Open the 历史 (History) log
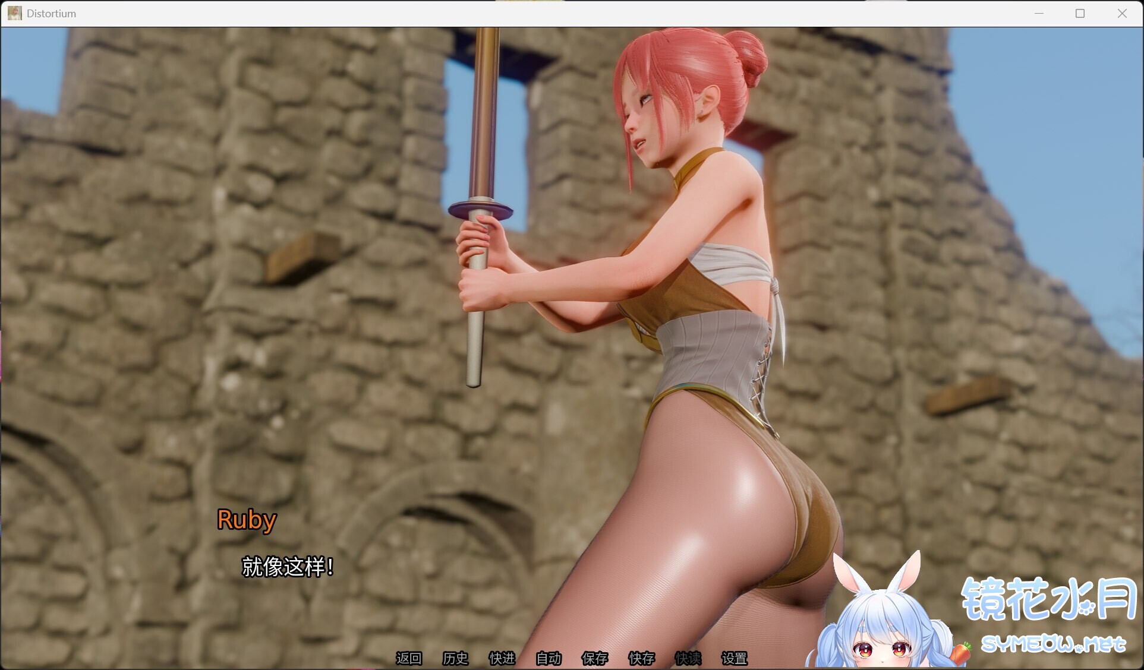 tap(455, 658)
